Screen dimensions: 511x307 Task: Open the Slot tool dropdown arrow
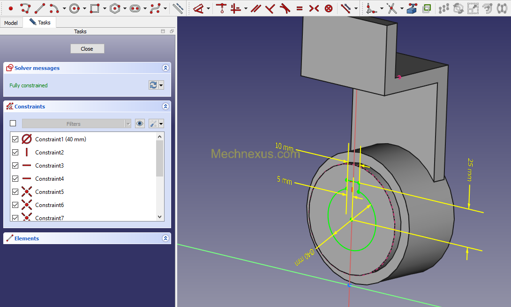click(x=145, y=9)
